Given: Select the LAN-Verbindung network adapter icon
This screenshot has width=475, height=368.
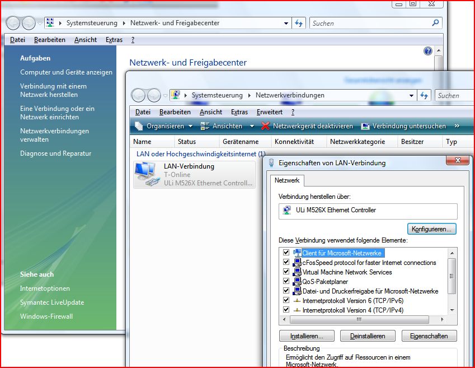Looking at the screenshot, I should tap(148, 174).
